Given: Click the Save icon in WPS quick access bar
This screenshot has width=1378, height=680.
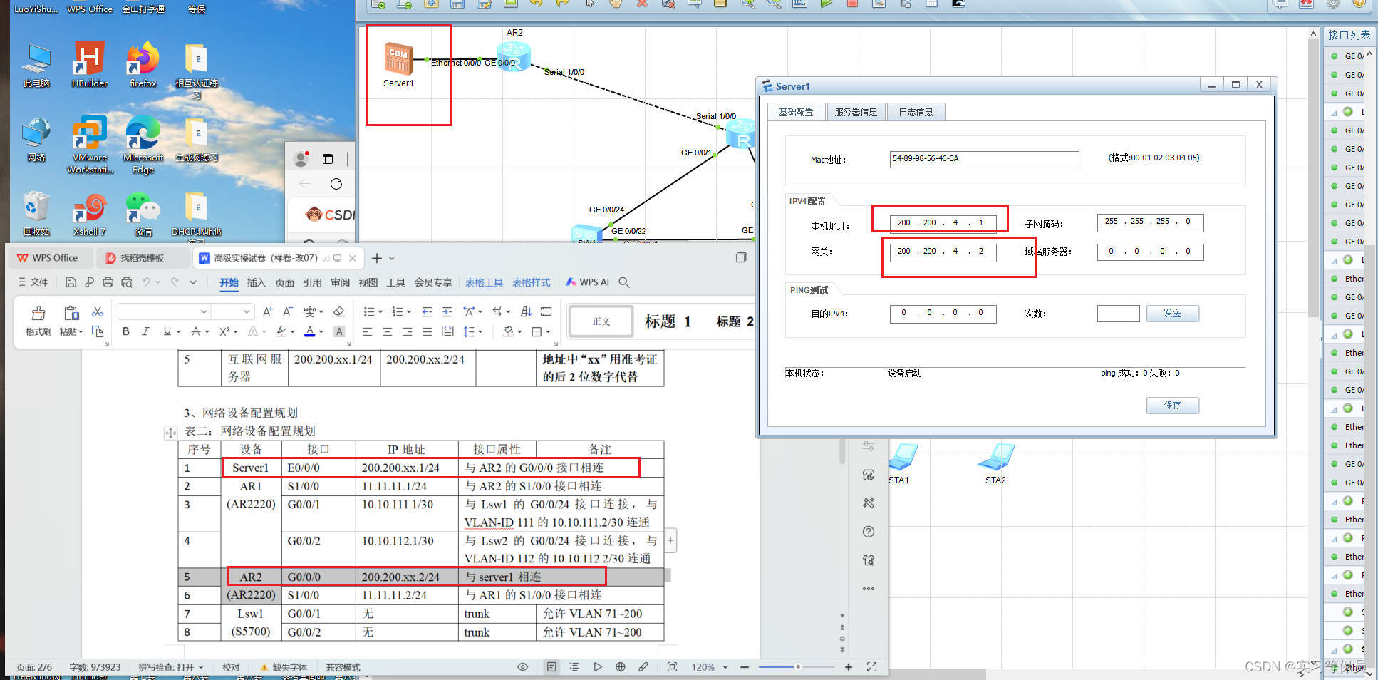Looking at the screenshot, I should tap(71, 282).
